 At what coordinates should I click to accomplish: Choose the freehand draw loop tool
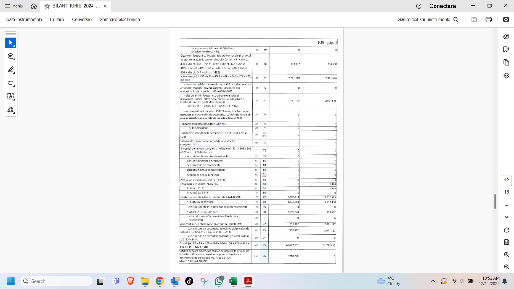(x=11, y=83)
